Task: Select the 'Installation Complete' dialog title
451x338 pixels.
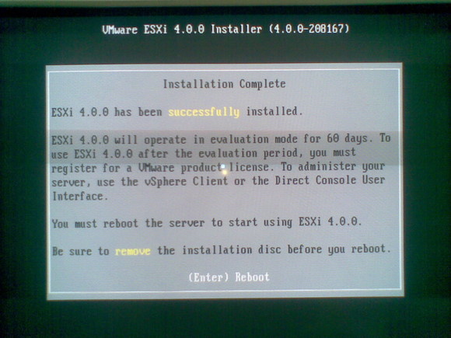Action: coord(225,84)
